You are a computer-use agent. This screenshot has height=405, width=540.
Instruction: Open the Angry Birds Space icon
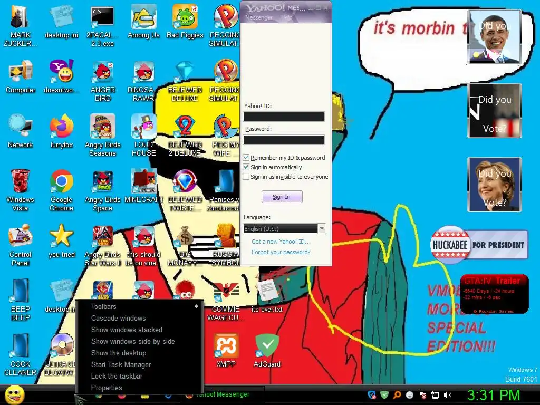click(x=103, y=190)
